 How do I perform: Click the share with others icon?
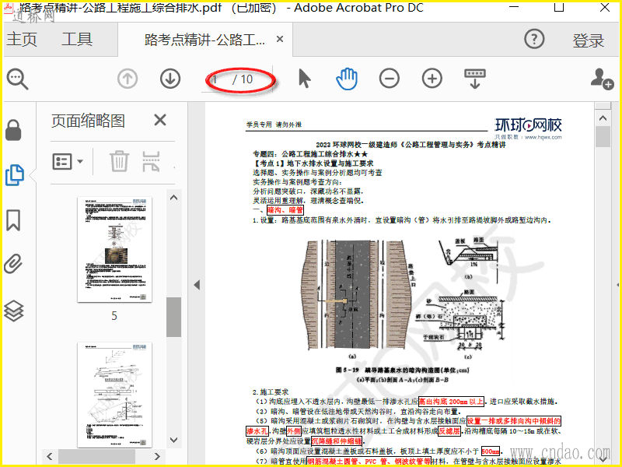[602, 79]
